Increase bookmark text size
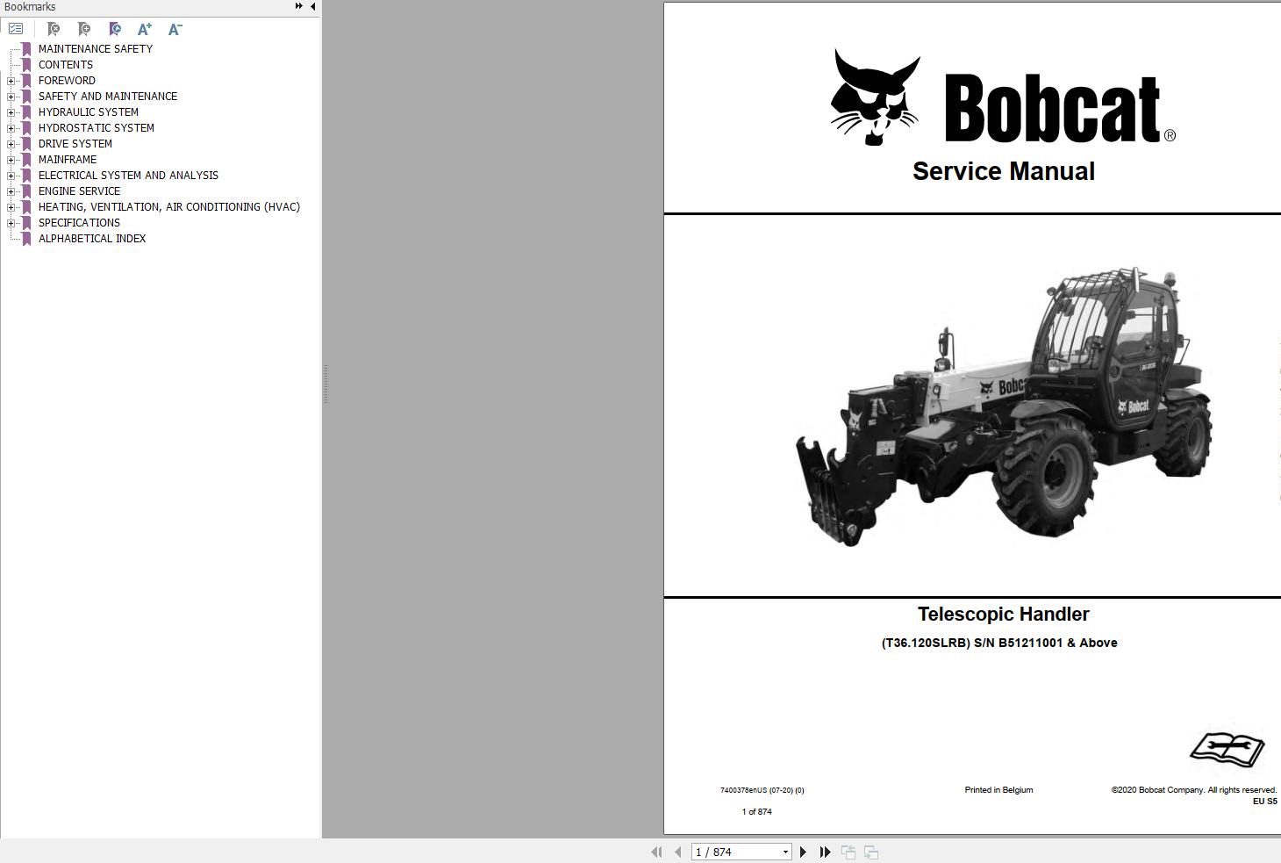Image resolution: width=1281 pixels, height=863 pixels. pos(144,29)
